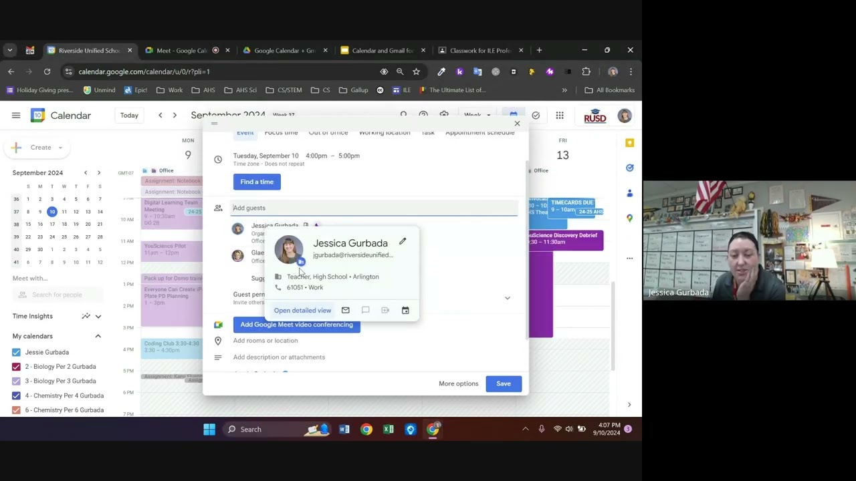856x481 pixels.
Task: Select the Event tab
Action: tap(245, 132)
